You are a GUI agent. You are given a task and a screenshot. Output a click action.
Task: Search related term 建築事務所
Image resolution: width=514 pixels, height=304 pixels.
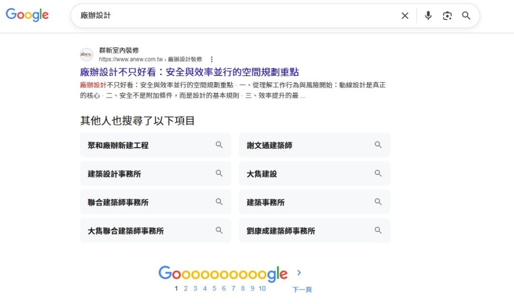point(314,202)
